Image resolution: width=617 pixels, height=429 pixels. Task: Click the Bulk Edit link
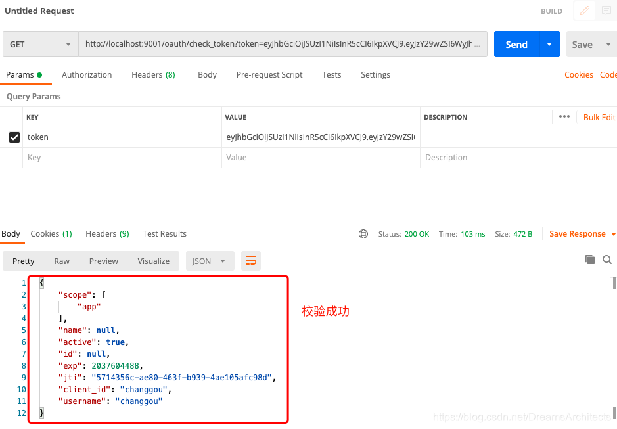point(599,118)
